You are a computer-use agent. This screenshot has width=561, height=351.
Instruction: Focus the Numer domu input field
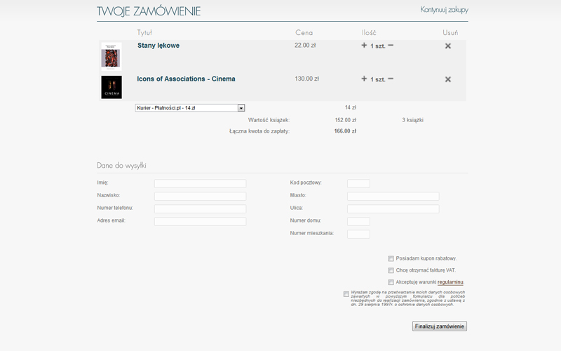358,221
